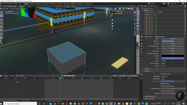Open the Keying menu in timeline
This screenshot has width=187, height=105.
13,76
